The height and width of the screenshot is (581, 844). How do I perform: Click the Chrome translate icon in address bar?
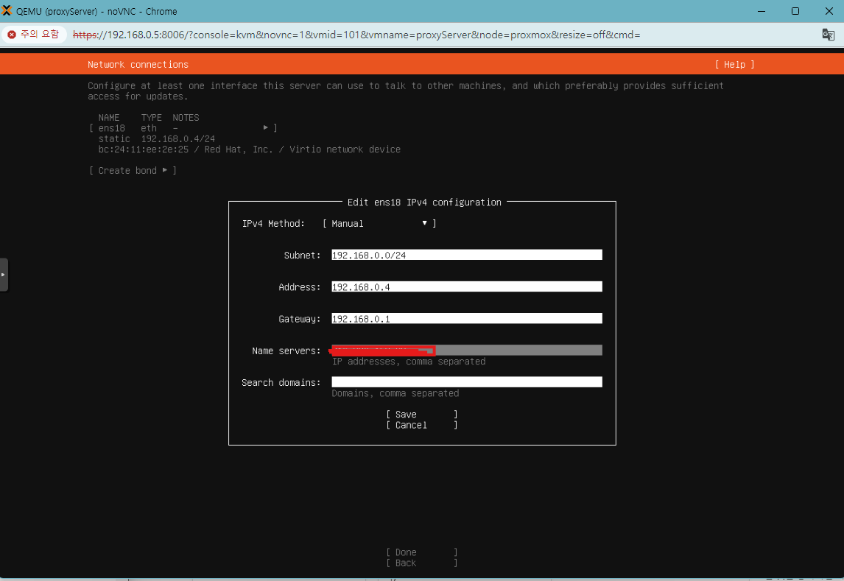[828, 35]
